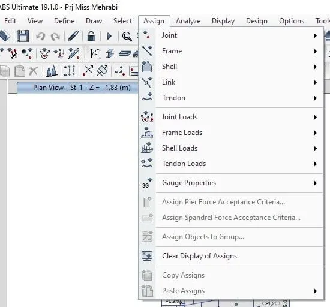Open the View menu
This screenshot has width=330, height=307.
pos(35,21)
